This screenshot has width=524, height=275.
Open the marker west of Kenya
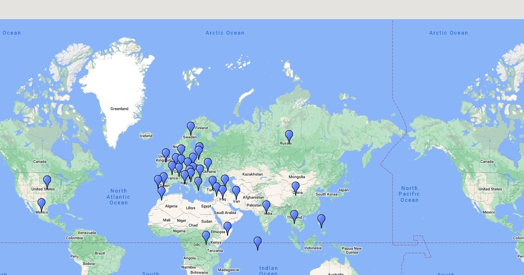tap(206, 237)
